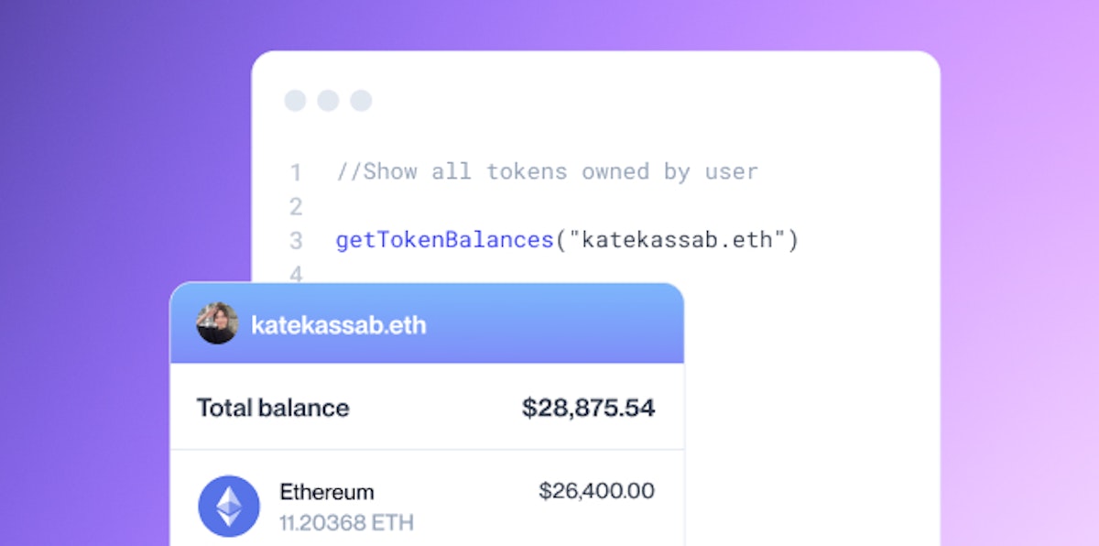This screenshot has width=1099, height=546.
Task: Click the "katekassab.eth" string argument in code
Action: coord(678,241)
